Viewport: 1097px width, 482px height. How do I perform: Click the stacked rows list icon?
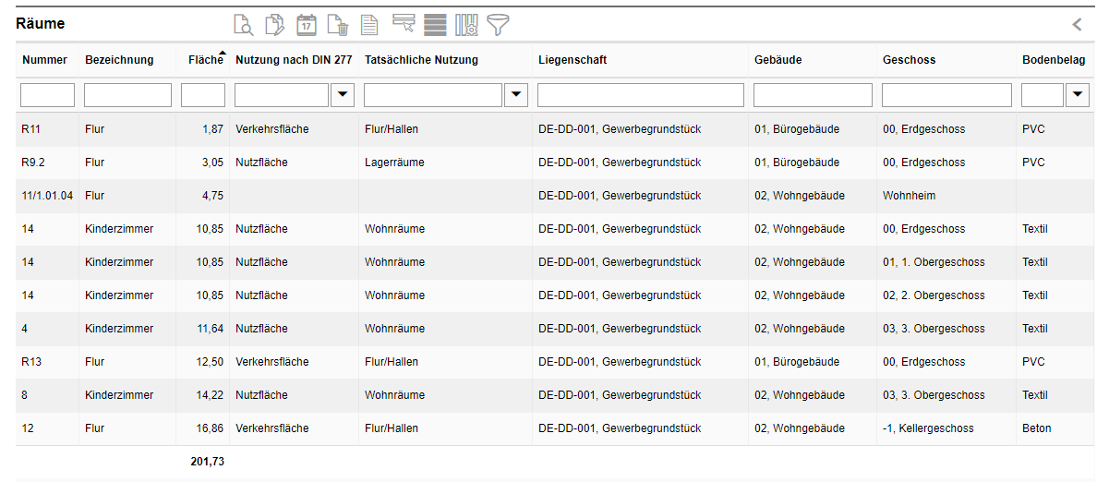435,25
